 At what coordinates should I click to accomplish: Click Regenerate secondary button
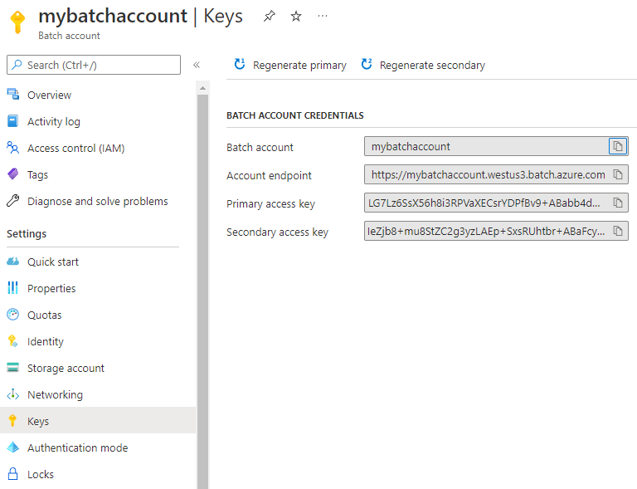[423, 65]
